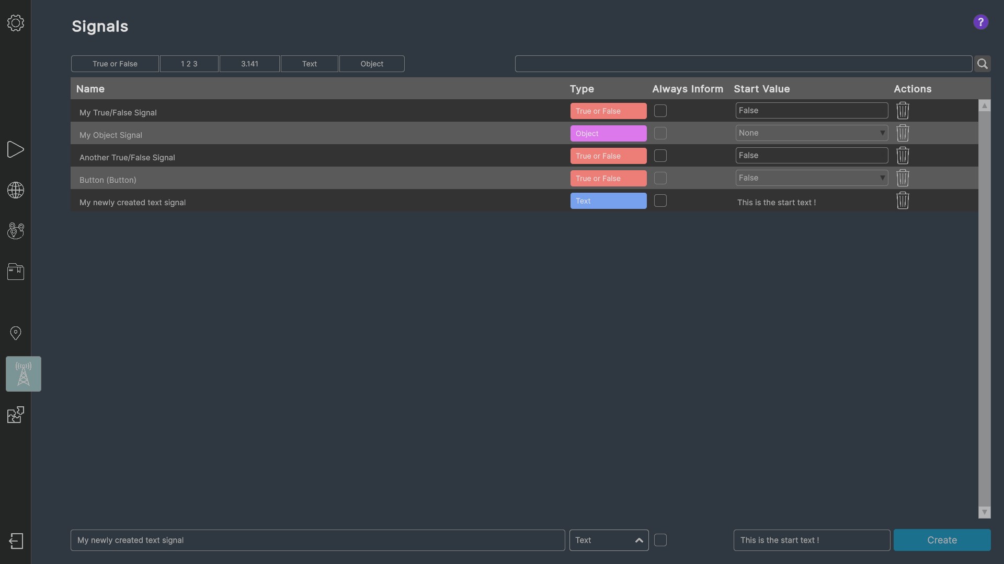The height and width of the screenshot is (564, 1004).
Task: Click the Type column header
Action: tap(582, 89)
